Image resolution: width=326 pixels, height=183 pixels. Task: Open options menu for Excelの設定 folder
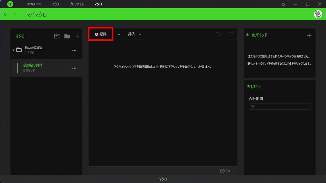point(74,50)
